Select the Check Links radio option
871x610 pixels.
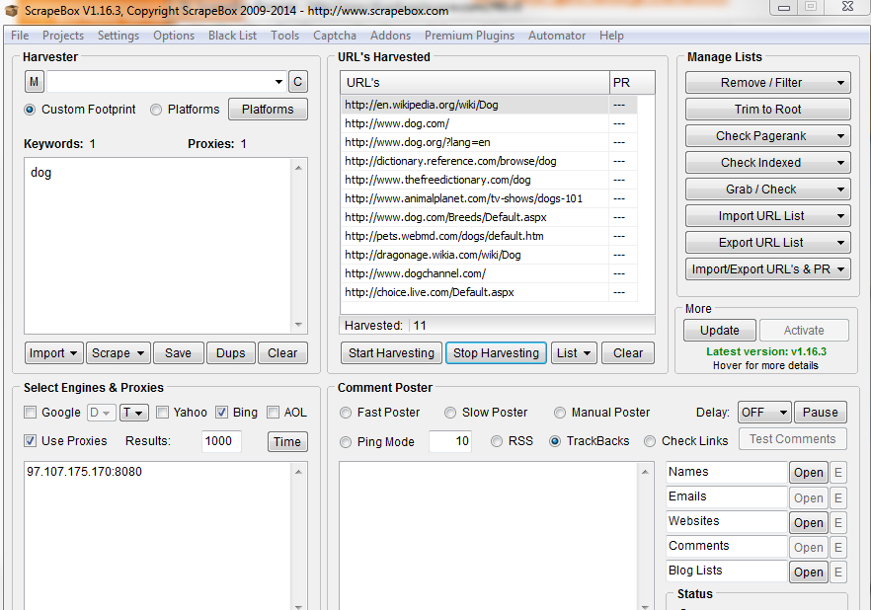point(650,441)
